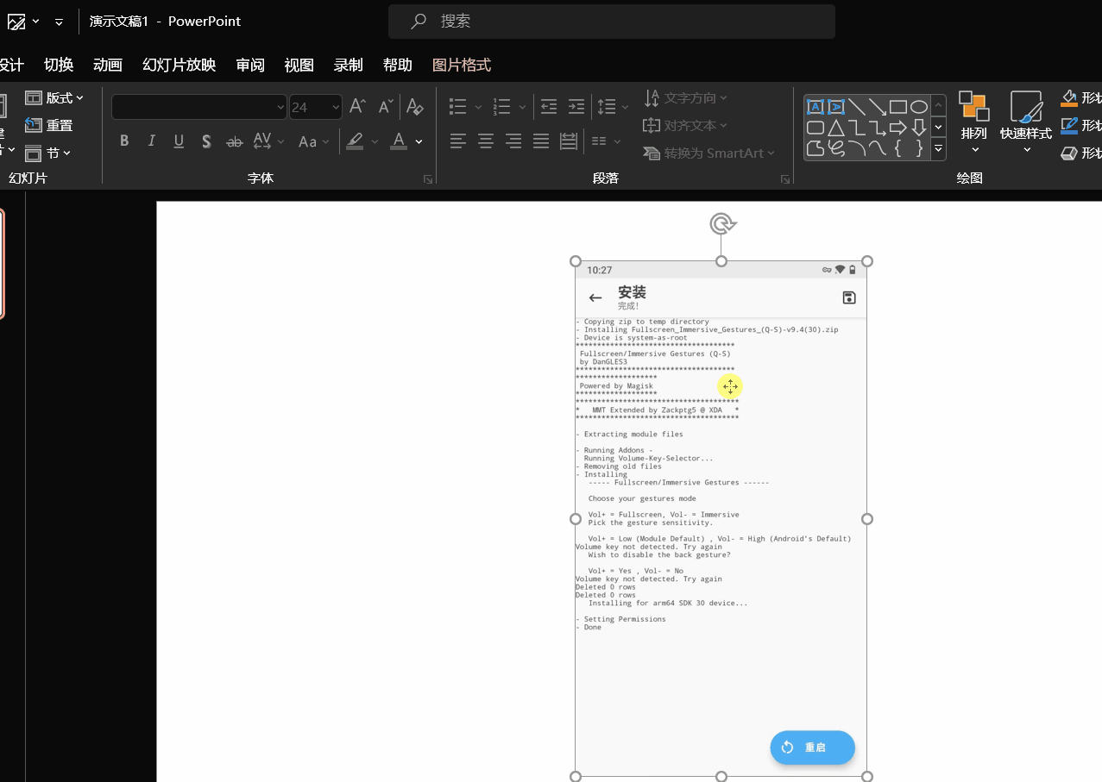
Task: Select the horizontal Text Box shape
Action: [x=815, y=107]
